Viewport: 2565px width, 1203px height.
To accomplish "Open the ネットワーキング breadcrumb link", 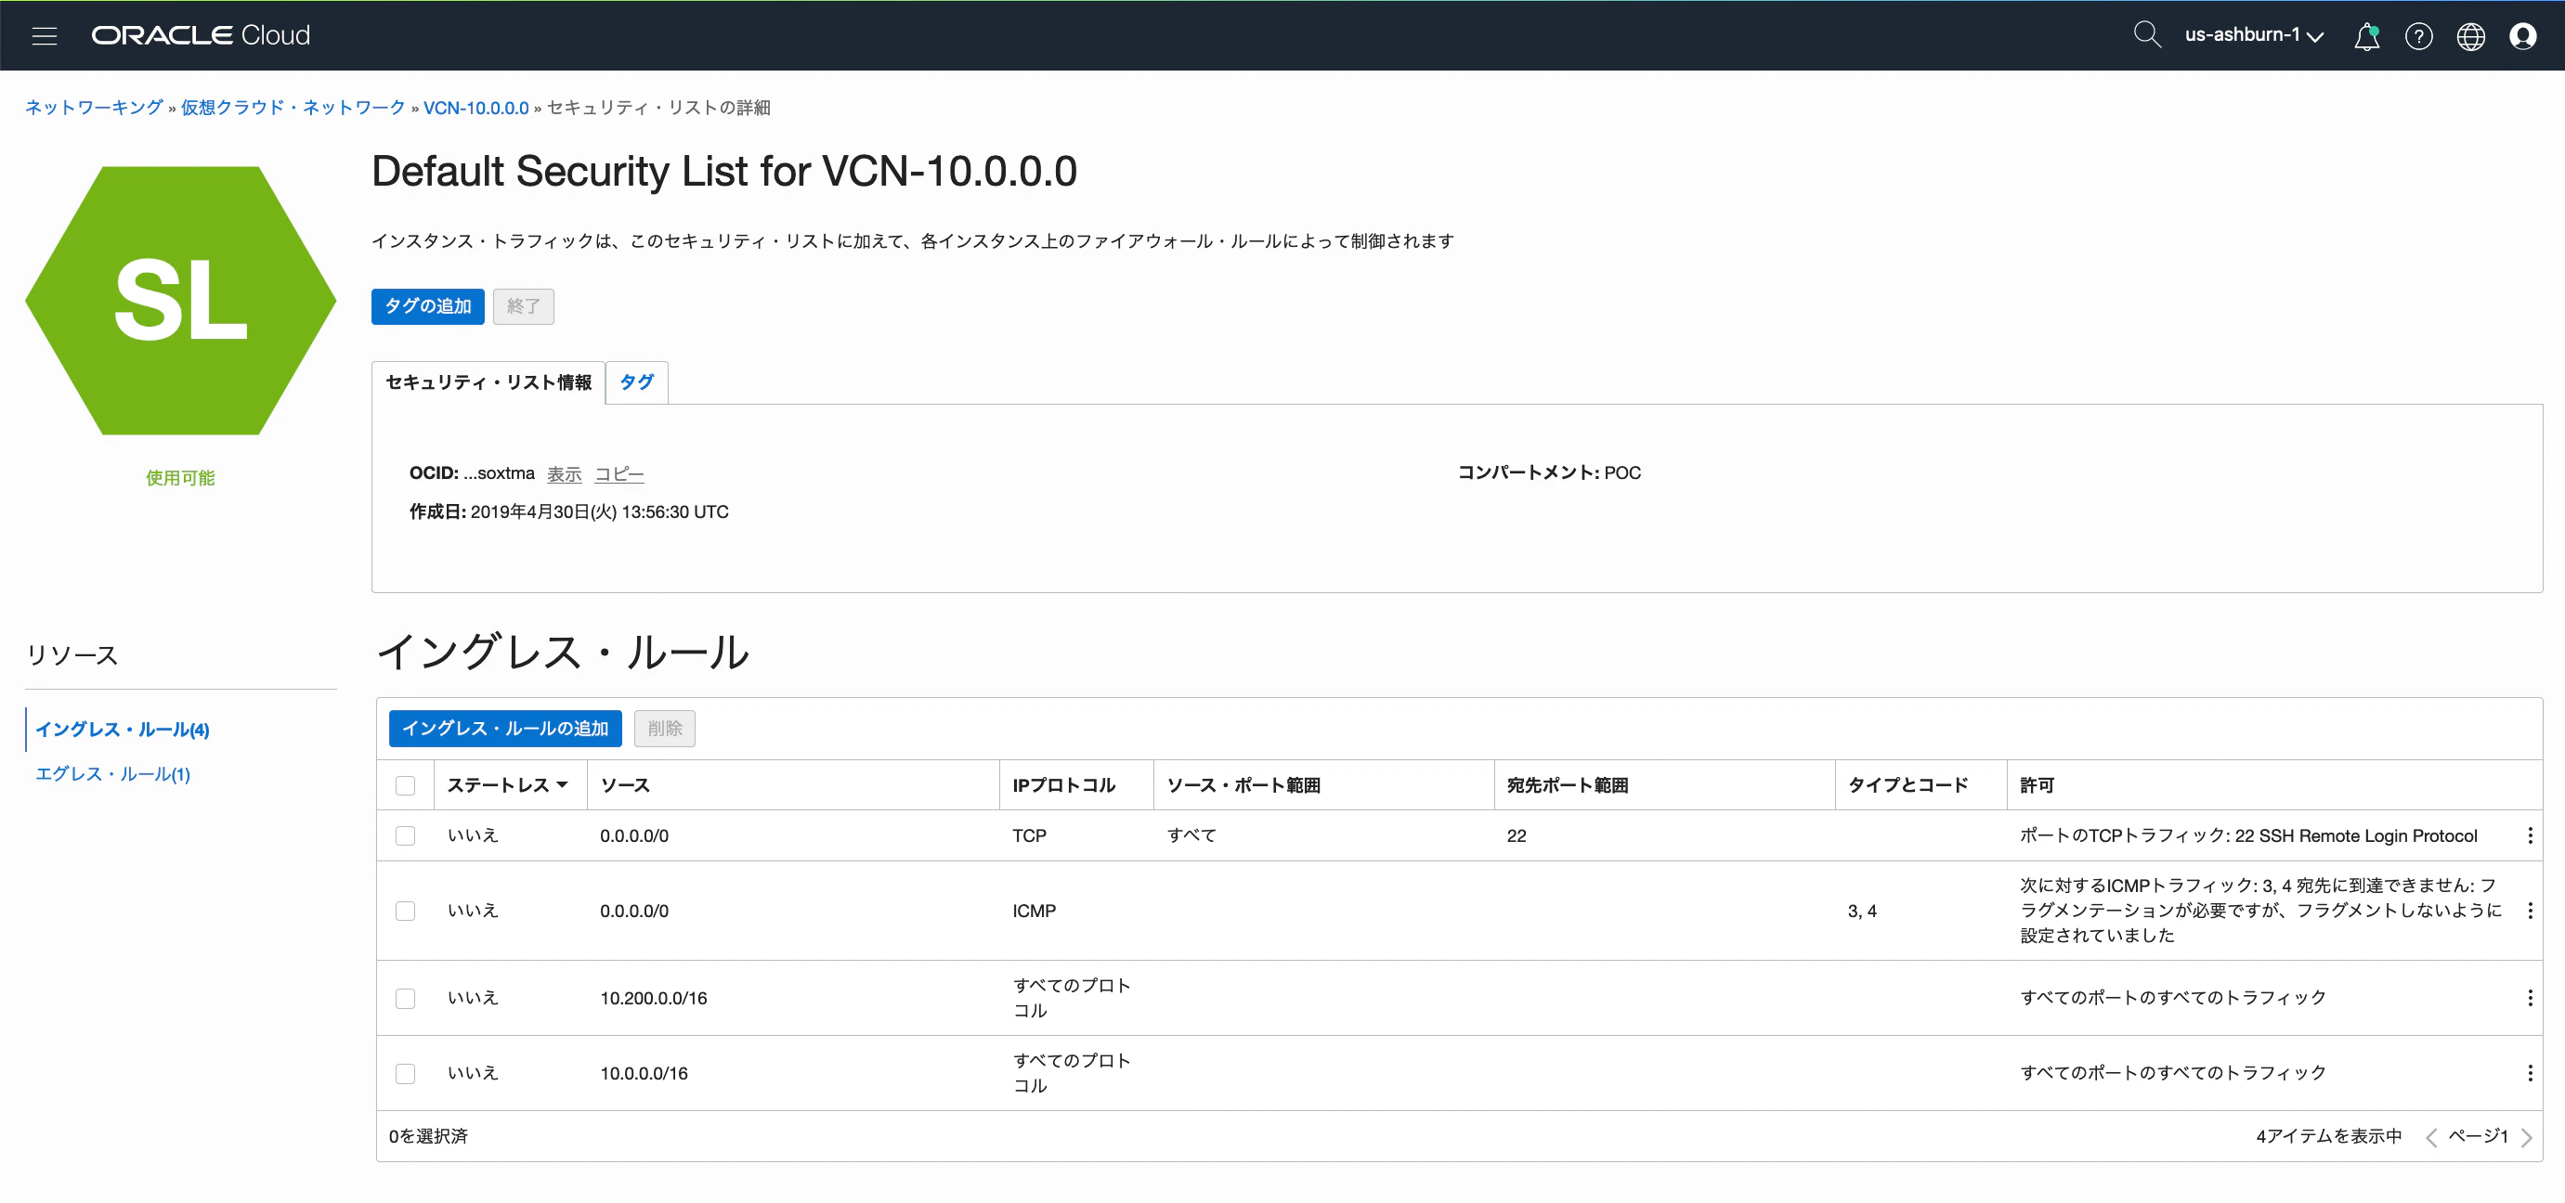I will click(x=94, y=108).
